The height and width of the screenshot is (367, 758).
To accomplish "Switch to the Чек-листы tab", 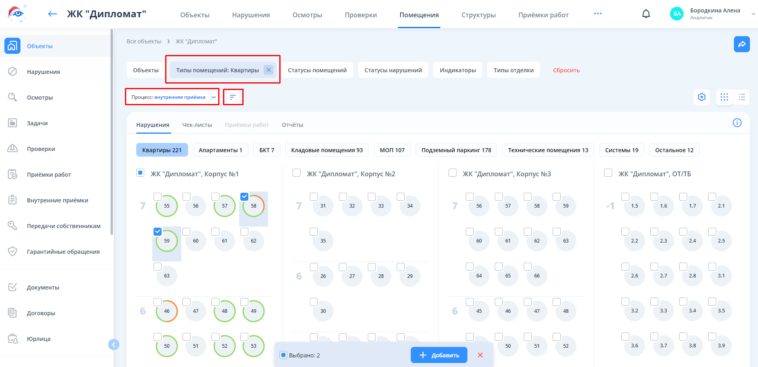I will coord(197,125).
